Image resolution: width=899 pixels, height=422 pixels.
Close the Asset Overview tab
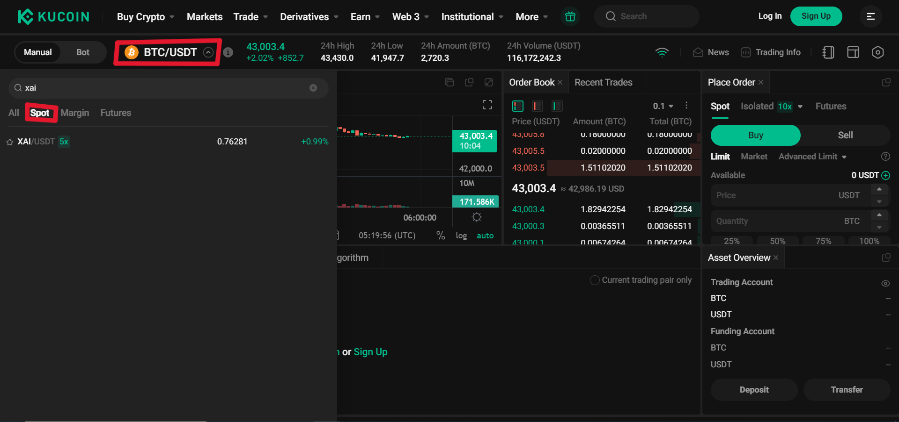point(776,257)
